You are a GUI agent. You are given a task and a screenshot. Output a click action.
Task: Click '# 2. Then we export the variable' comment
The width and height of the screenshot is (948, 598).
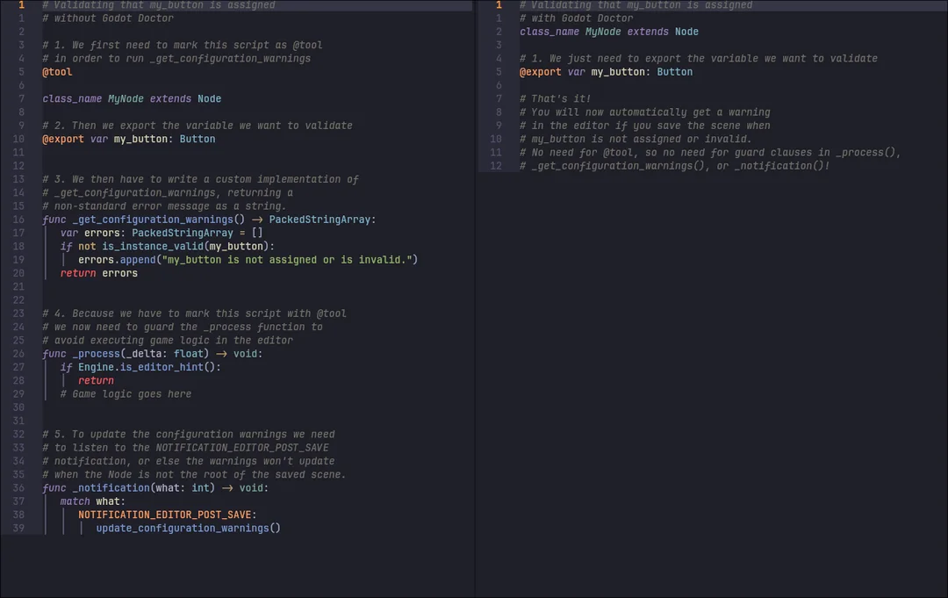197,126
